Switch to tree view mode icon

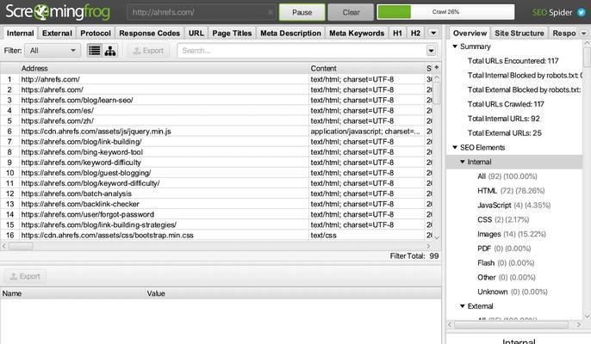[110, 51]
